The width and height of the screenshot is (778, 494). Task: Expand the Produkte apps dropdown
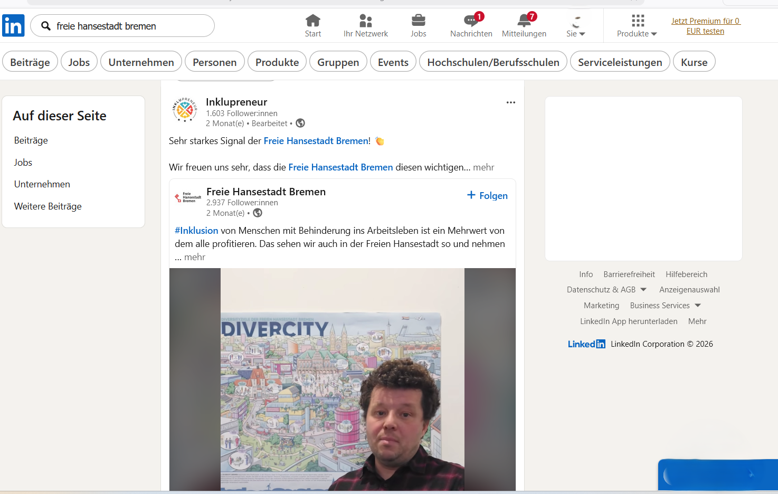pyautogui.click(x=637, y=26)
